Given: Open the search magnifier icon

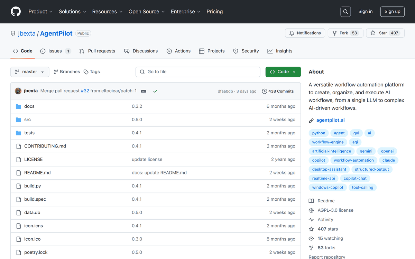Looking at the screenshot, I should coord(345,11).
